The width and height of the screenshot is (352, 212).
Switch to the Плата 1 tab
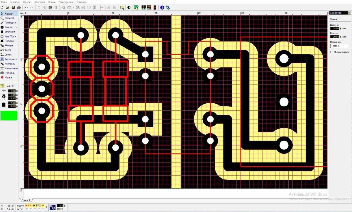pyautogui.click(x=25, y=200)
